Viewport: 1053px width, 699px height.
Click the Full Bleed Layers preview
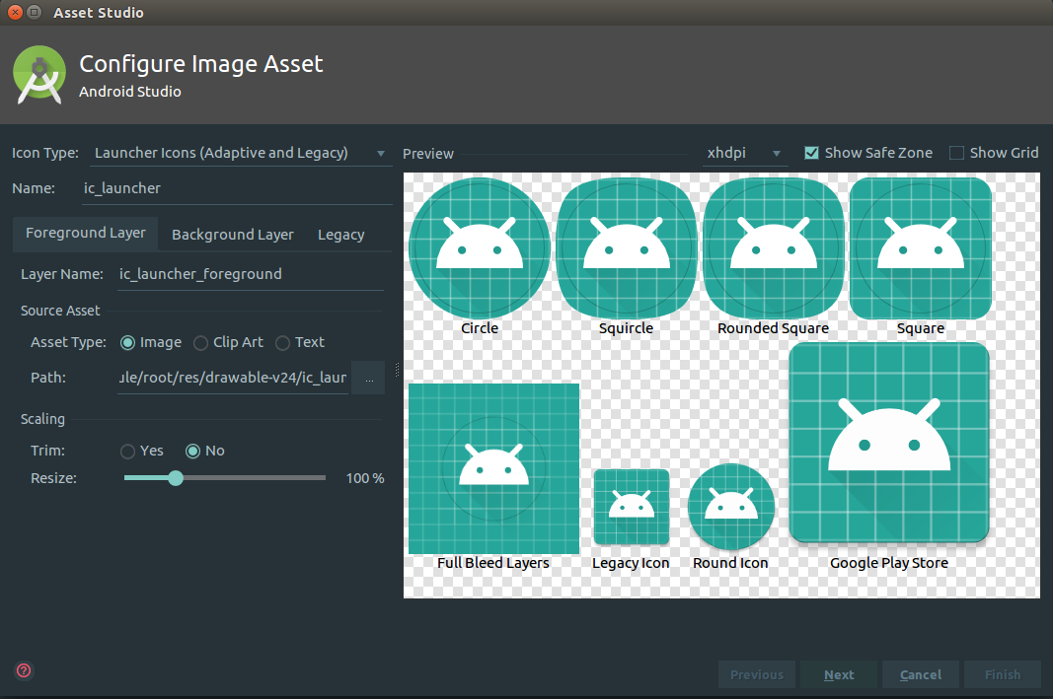[x=493, y=468]
